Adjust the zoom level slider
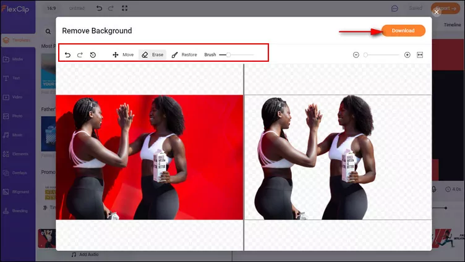 point(382,55)
